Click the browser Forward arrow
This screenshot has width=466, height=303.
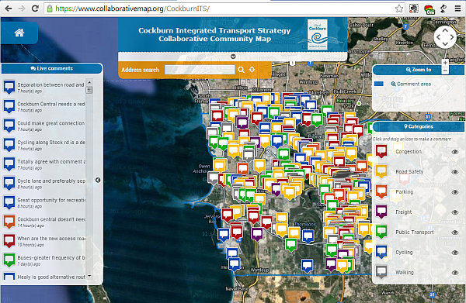click(22, 9)
